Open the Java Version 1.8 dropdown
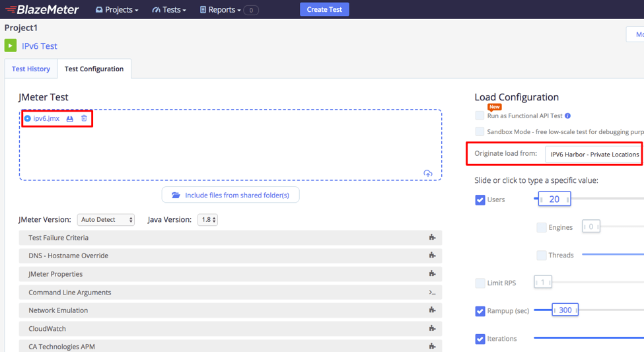Screen dimensions: 644x352 click(x=208, y=220)
